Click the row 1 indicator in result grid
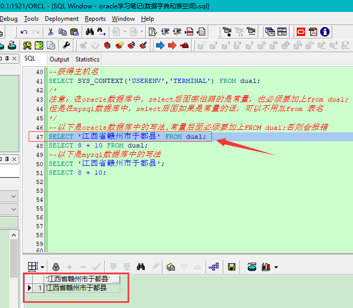The height and width of the screenshot is (308, 353). pyautogui.click(x=29, y=288)
